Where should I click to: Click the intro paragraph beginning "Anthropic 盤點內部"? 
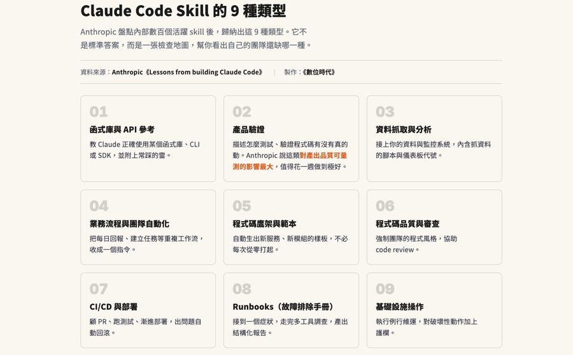(x=196, y=38)
